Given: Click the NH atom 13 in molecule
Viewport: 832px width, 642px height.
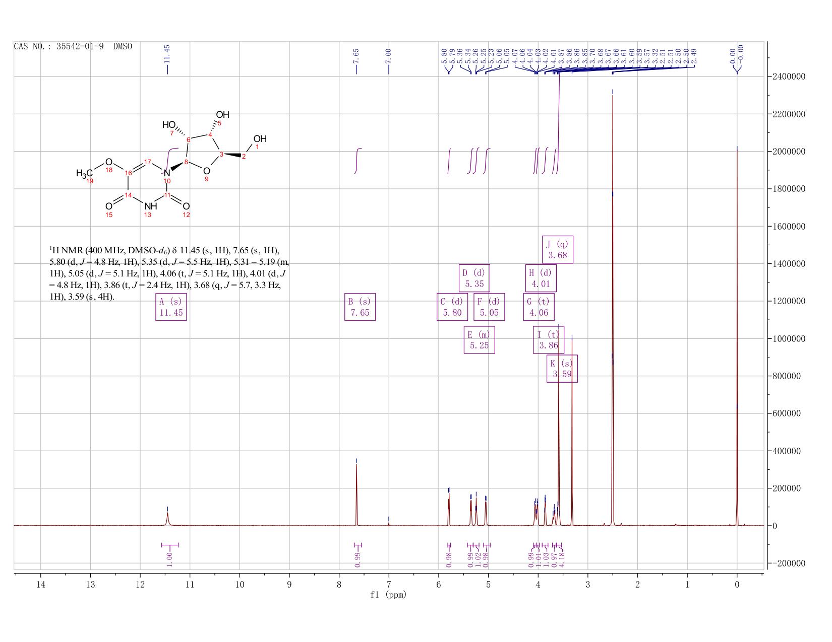Looking at the screenshot, I should tap(150, 206).
